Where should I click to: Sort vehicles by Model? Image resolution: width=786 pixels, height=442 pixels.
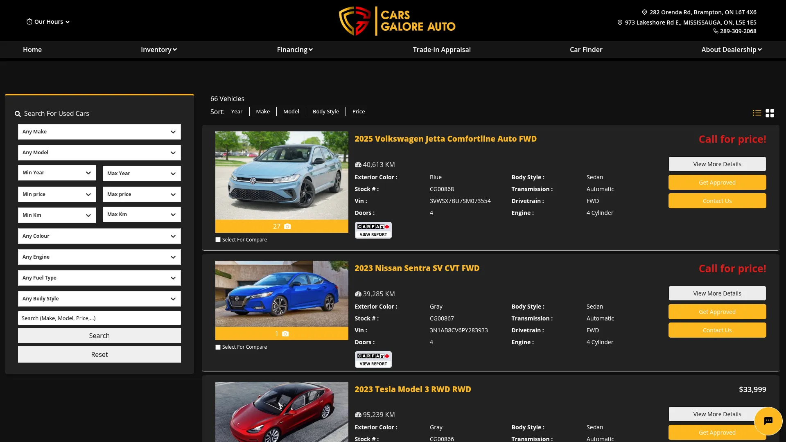(291, 112)
